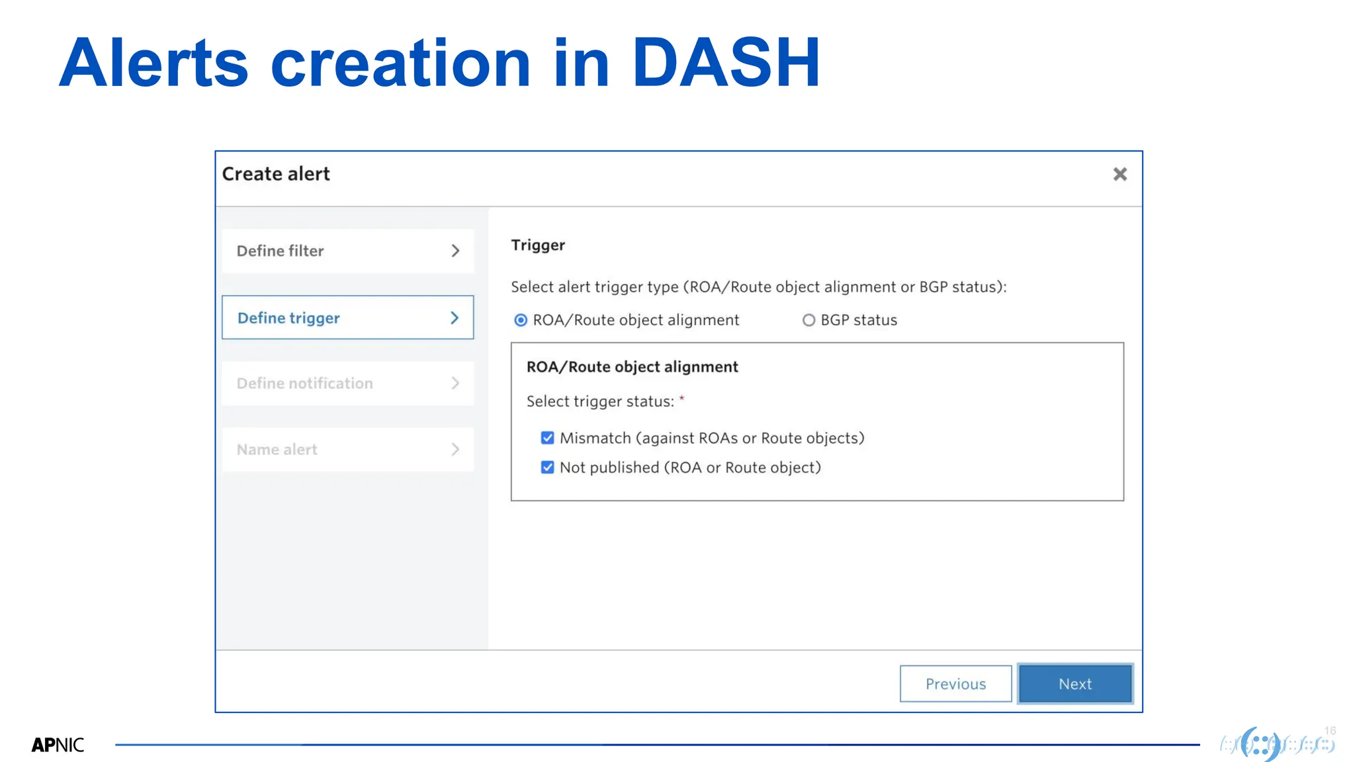The image size is (1355, 762).
Task: Select ROA/Route object alignment radio button
Action: pos(521,320)
